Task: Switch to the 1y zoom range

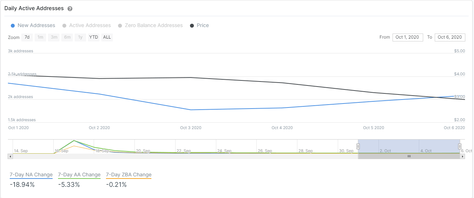Action: pyautogui.click(x=80, y=37)
